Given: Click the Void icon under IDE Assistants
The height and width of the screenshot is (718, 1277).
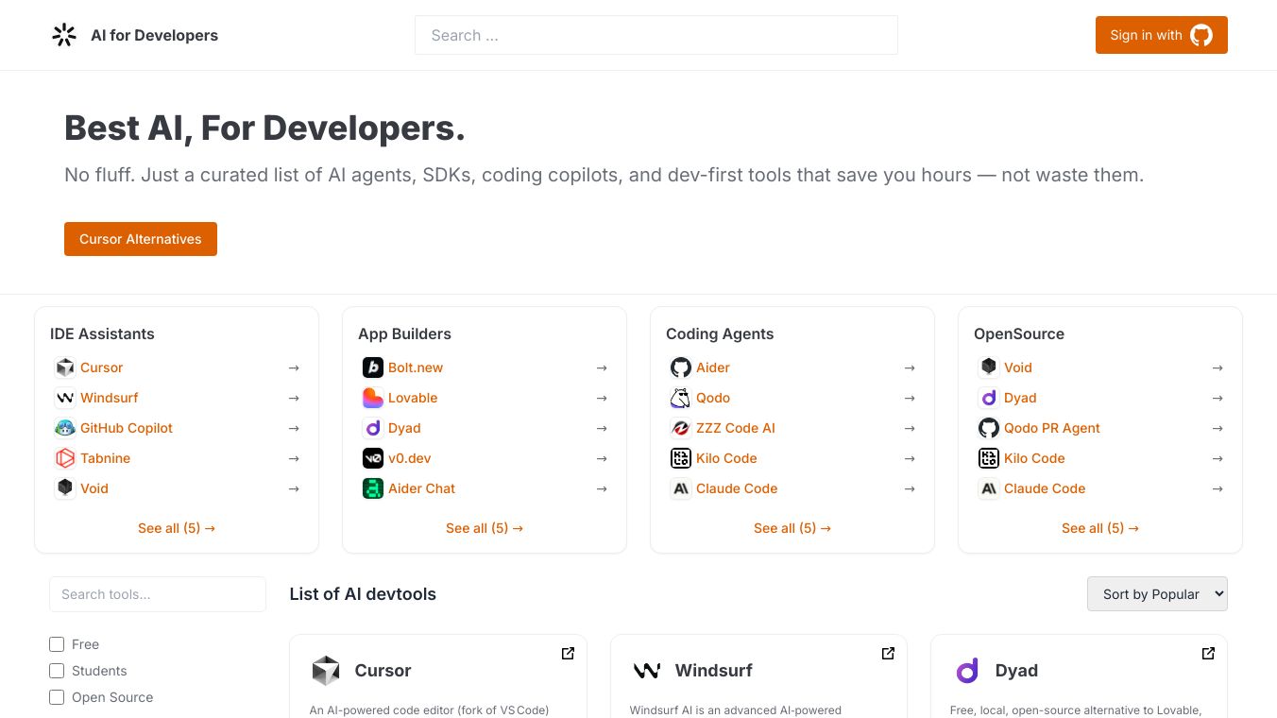Looking at the screenshot, I should coord(65,488).
